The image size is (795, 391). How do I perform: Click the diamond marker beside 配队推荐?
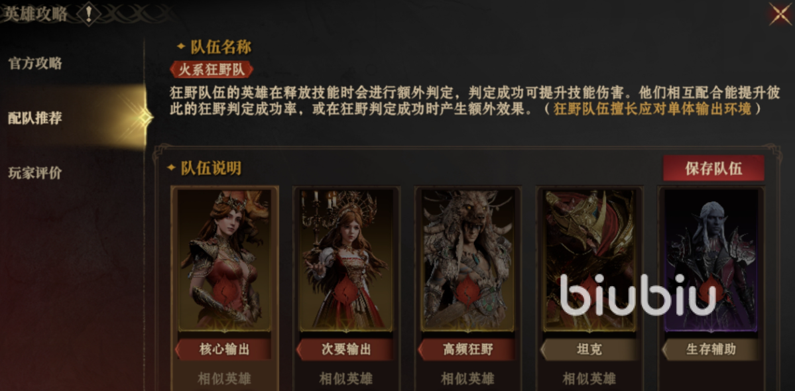[145, 118]
